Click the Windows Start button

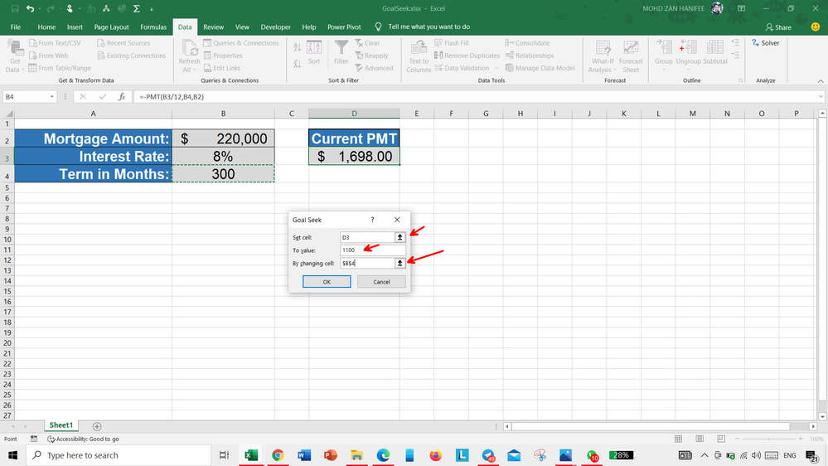coord(12,455)
